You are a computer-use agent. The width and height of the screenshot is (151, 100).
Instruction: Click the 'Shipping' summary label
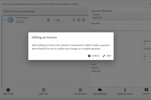point(95,68)
